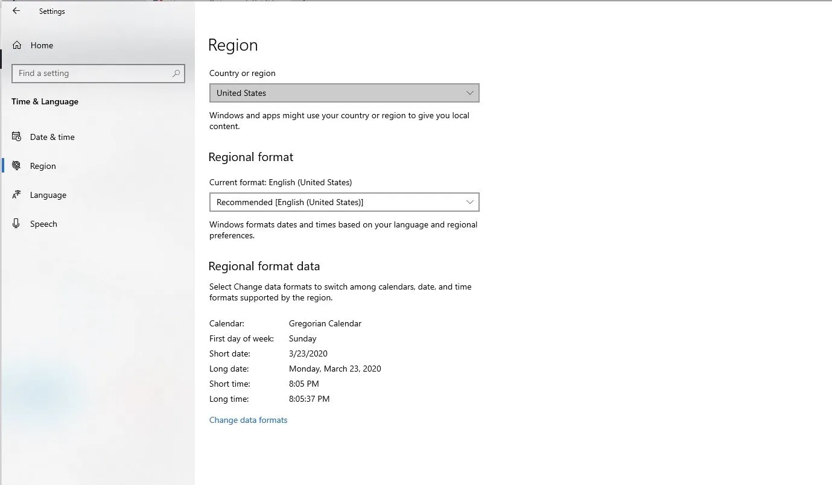Click the Long date value text
The image size is (832, 485).
click(x=335, y=369)
